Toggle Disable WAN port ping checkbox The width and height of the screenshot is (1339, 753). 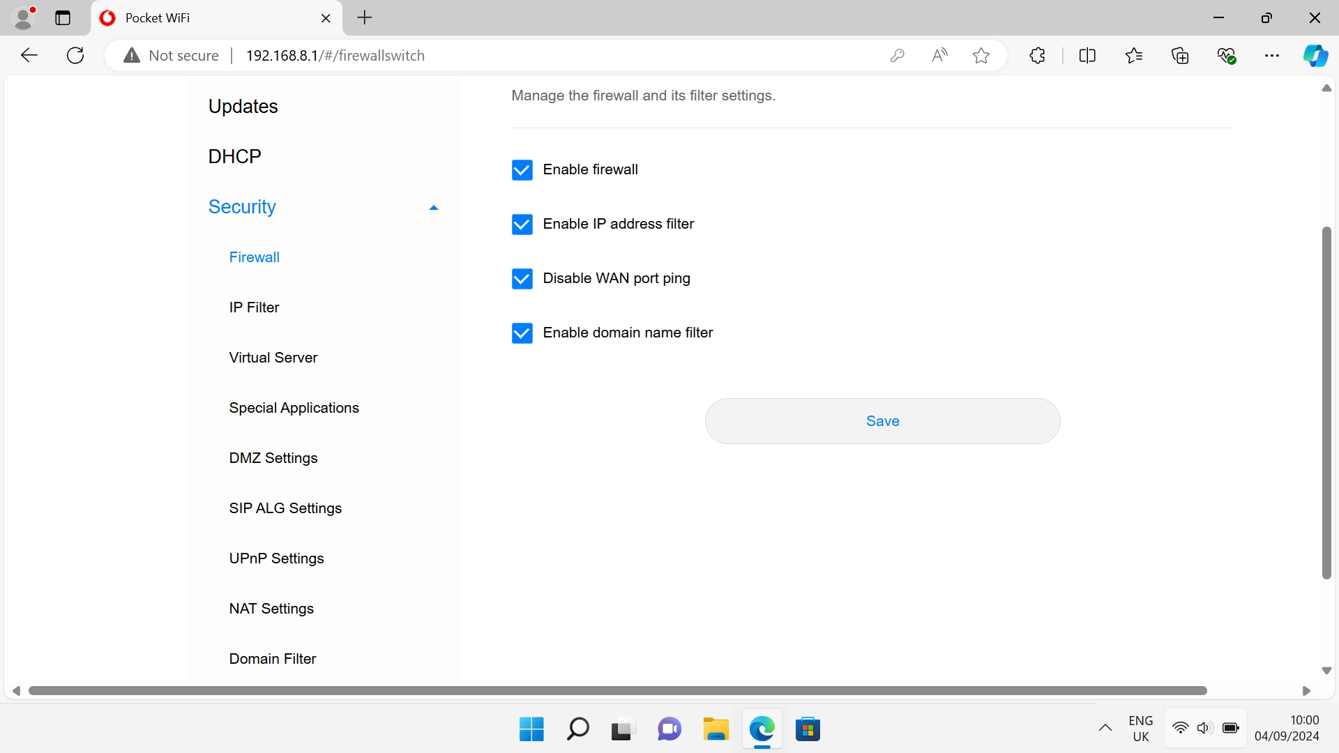[x=522, y=279]
